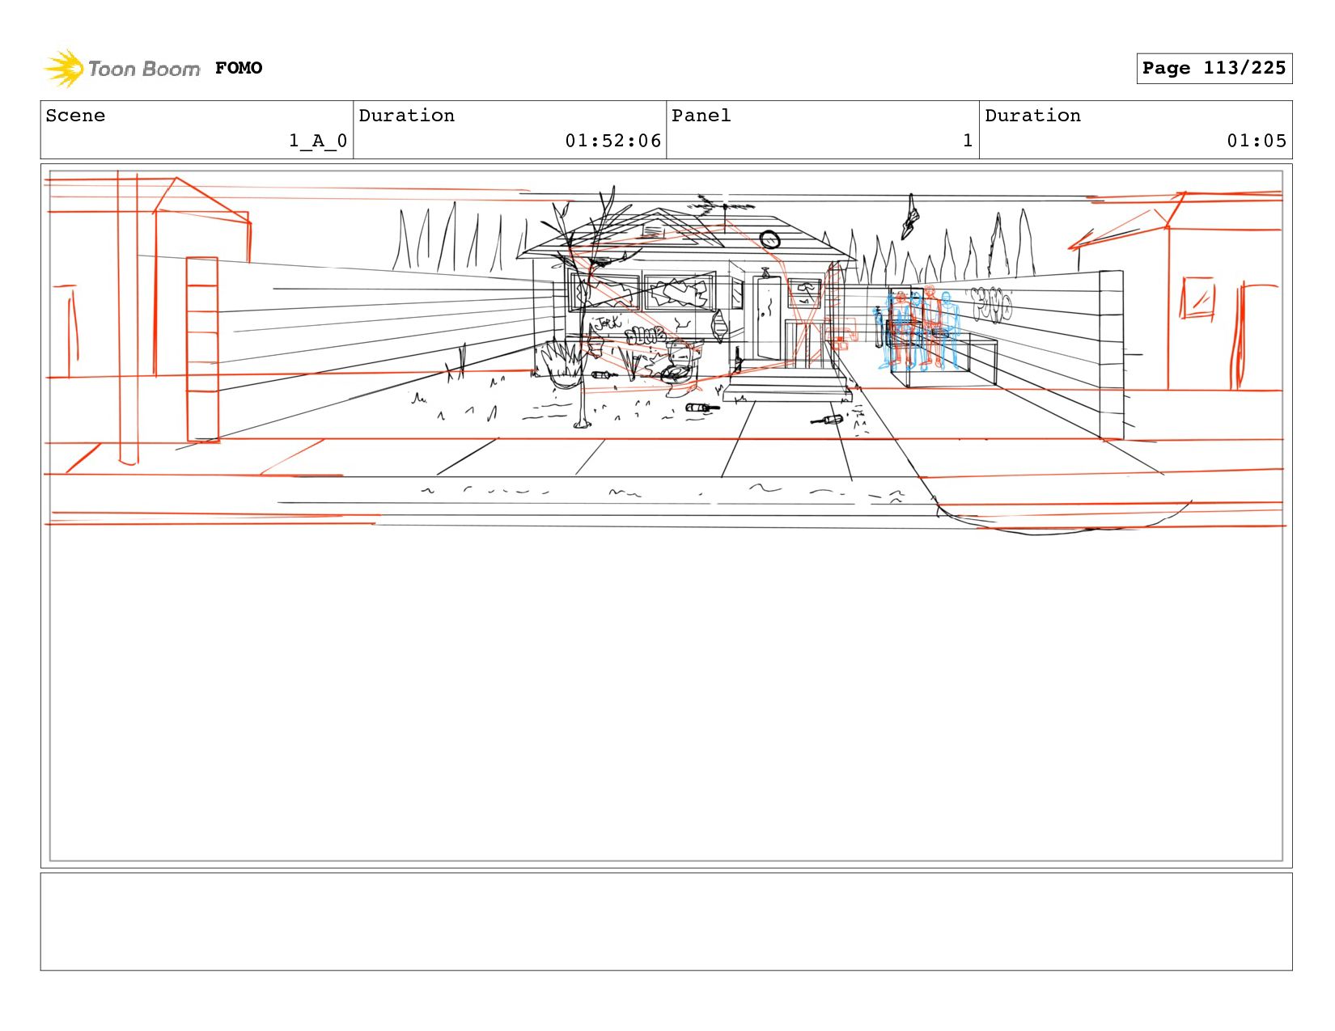Viewport: 1335px width, 1031px height.
Task: Click the Duration label next to Scene
Action: pyautogui.click(x=407, y=116)
